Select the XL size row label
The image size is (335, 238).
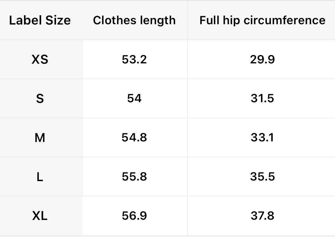click(x=40, y=216)
